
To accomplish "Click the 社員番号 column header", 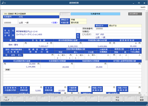I will point(10,17).
